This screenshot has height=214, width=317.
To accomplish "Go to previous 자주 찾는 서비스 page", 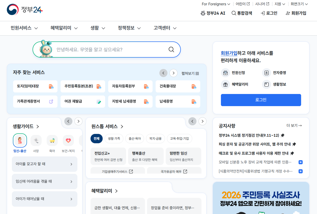I will point(163,73).
